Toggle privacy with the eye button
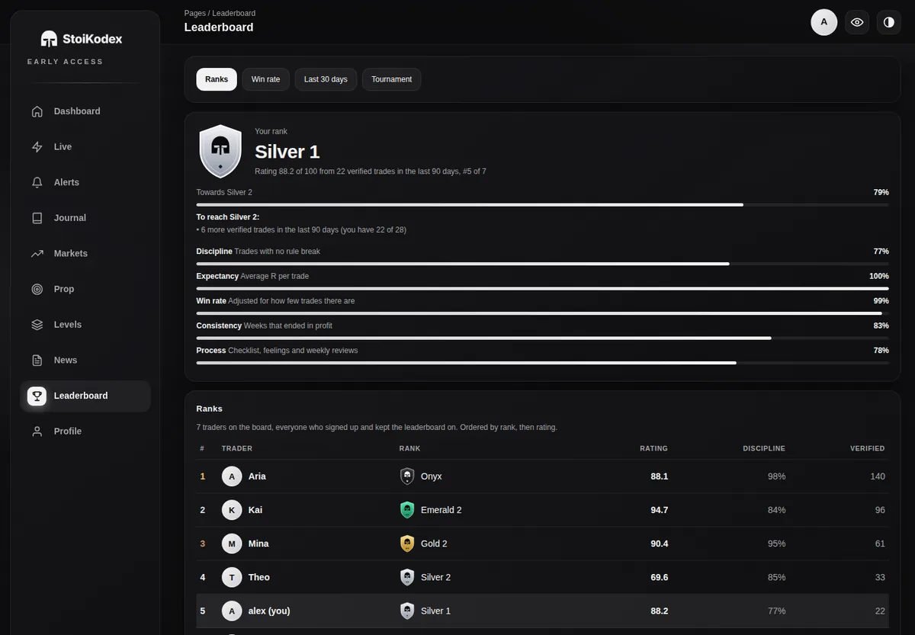 click(857, 22)
